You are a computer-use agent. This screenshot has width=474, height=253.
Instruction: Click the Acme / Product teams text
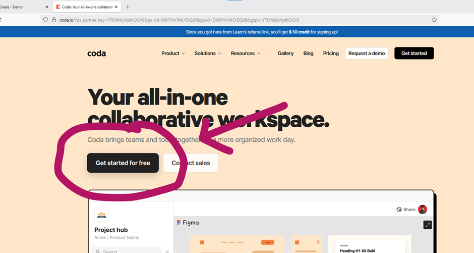click(x=116, y=237)
